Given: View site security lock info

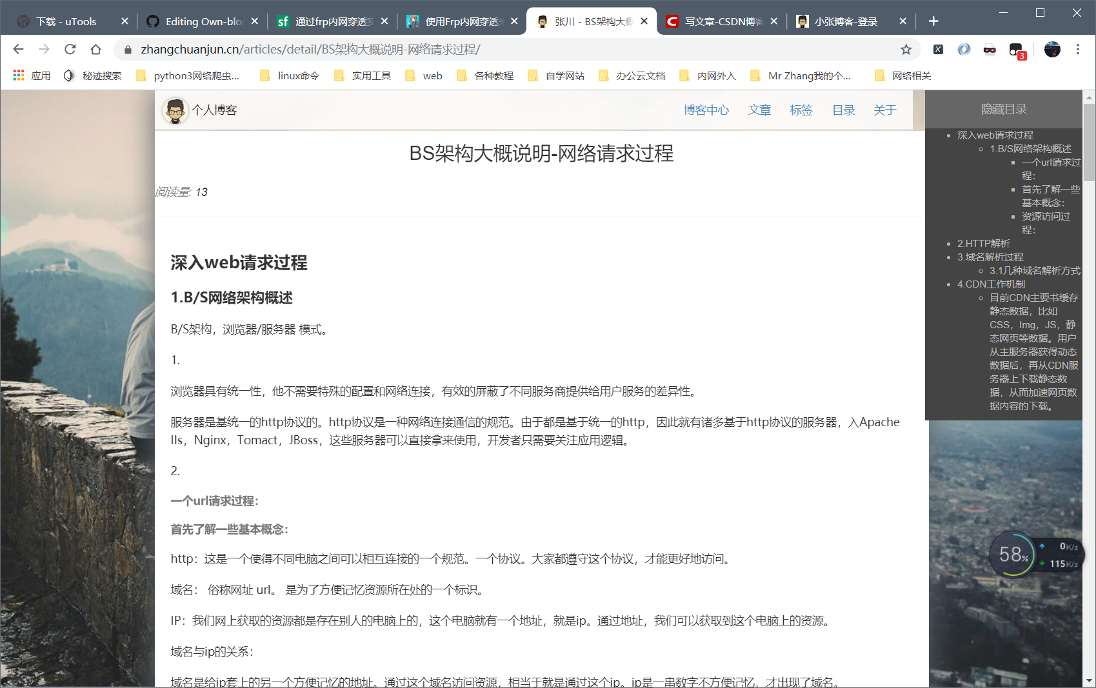Looking at the screenshot, I should point(128,50).
